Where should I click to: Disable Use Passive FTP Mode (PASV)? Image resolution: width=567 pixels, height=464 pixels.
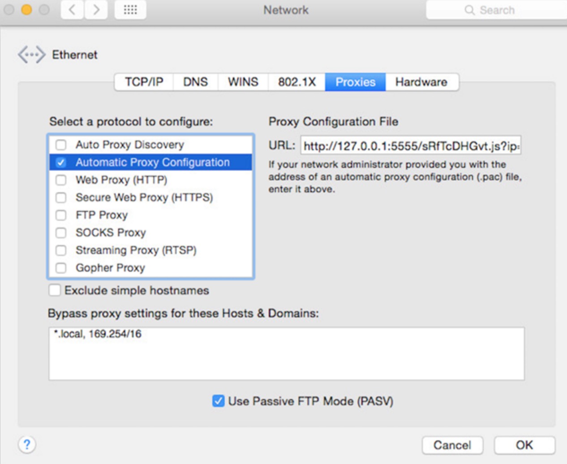pos(219,401)
